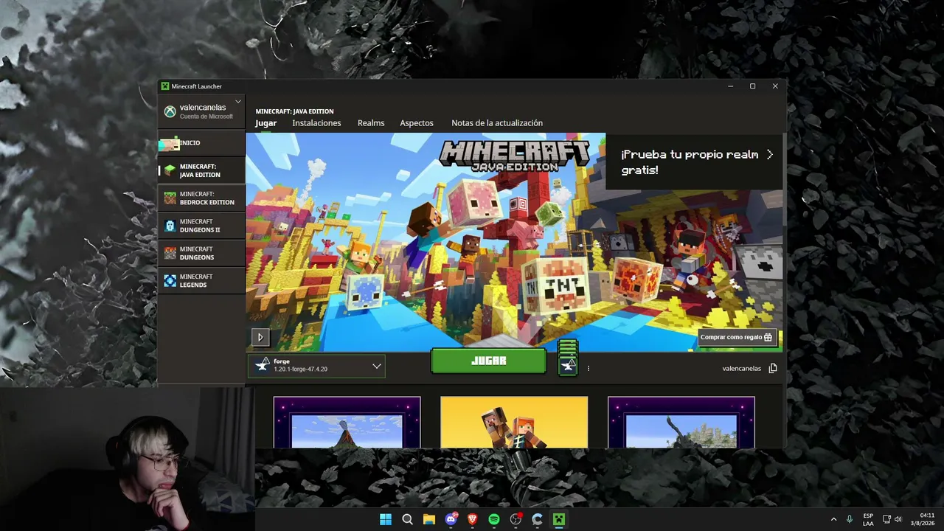Viewport: 944px width, 531px height.
Task: Open the Inicio section in the sidebar
Action: coord(201,143)
